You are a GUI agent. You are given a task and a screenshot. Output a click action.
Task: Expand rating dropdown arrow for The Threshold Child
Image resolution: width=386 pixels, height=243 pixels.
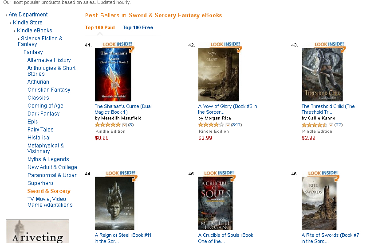[x=331, y=125]
